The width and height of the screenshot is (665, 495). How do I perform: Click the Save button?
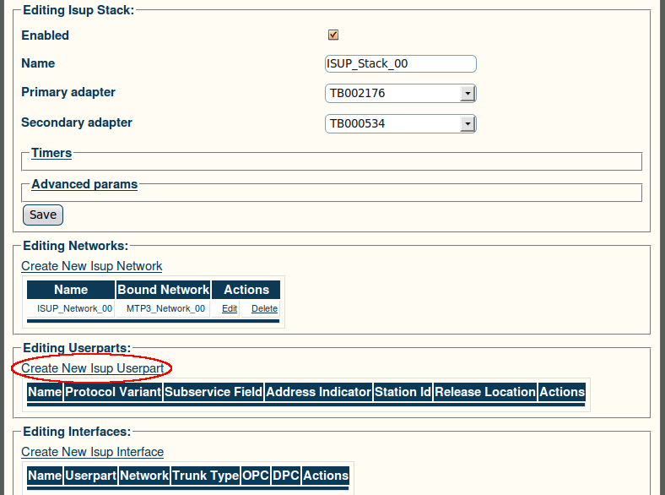coord(43,215)
